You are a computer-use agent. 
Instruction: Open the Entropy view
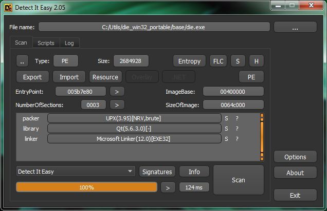click(189, 61)
